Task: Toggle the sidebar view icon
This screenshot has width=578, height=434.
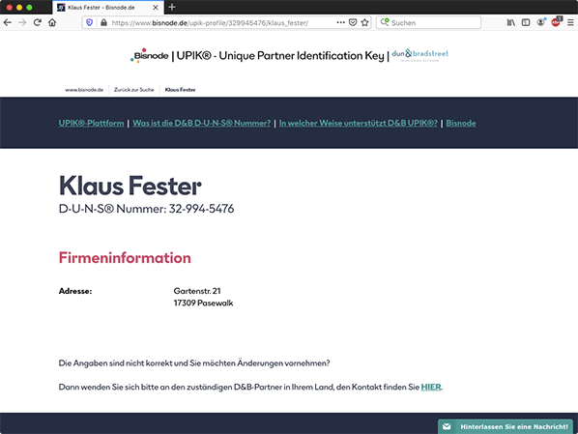Action: tap(526, 22)
